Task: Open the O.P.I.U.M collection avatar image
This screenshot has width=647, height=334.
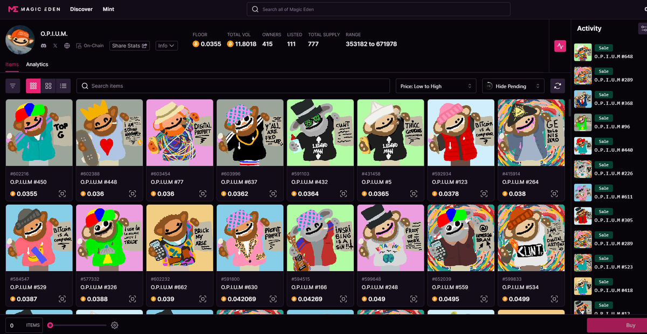Action: click(x=20, y=40)
